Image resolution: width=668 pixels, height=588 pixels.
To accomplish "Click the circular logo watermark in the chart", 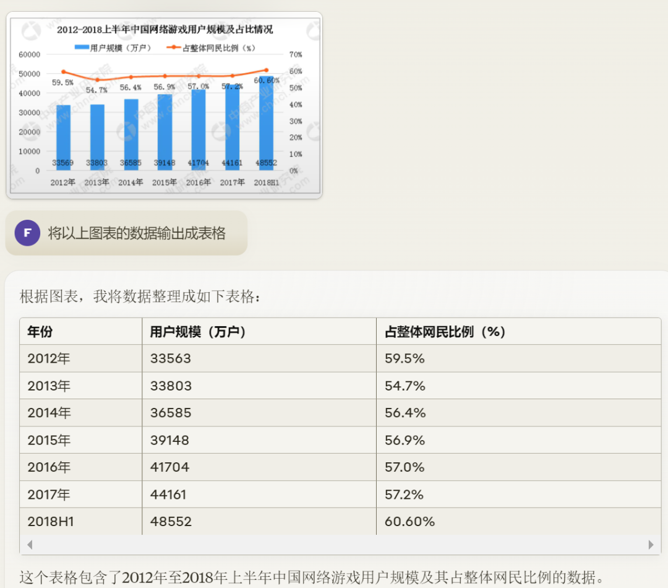I will tap(30, 29).
